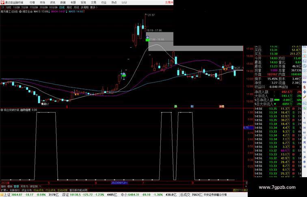Click the 中小 index in status bar

(124, 195)
